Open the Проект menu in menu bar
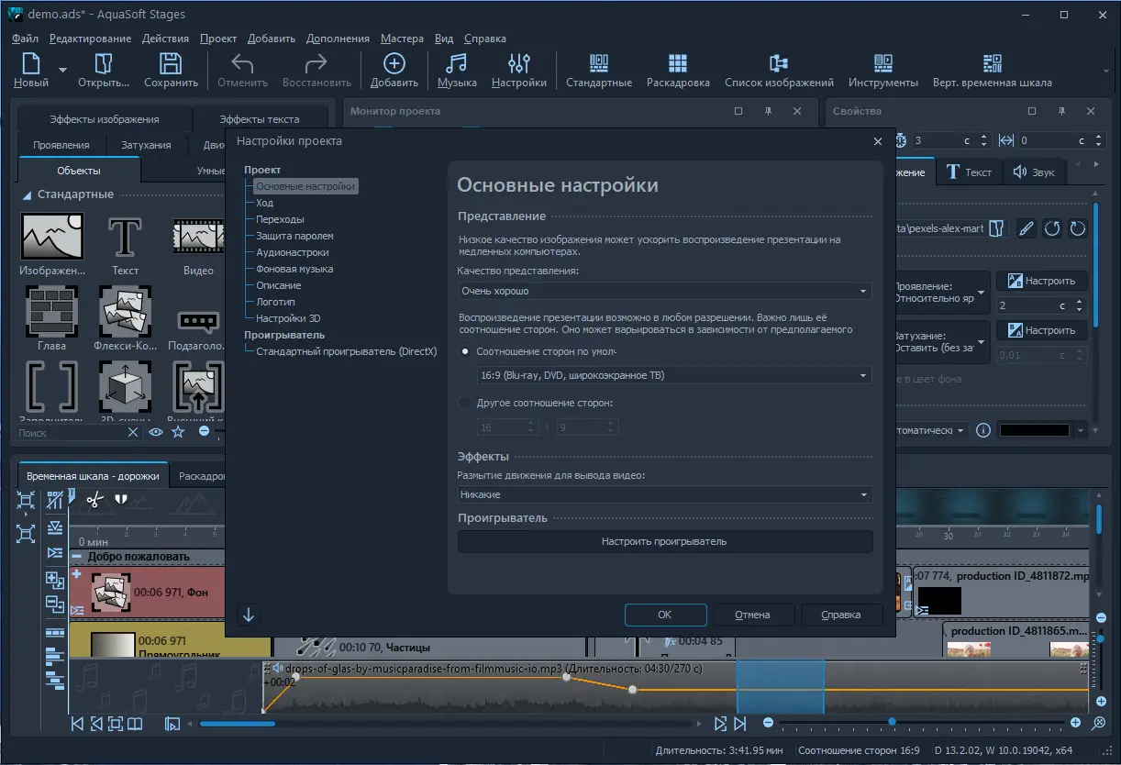The image size is (1121, 765). 218,39
